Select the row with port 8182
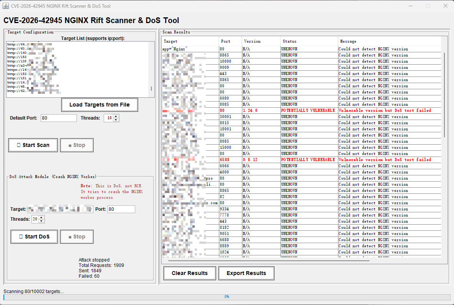 [x=301, y=227]
